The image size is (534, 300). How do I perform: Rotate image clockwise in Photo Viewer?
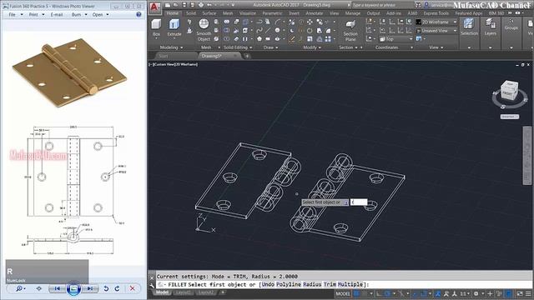click(117, 288)
